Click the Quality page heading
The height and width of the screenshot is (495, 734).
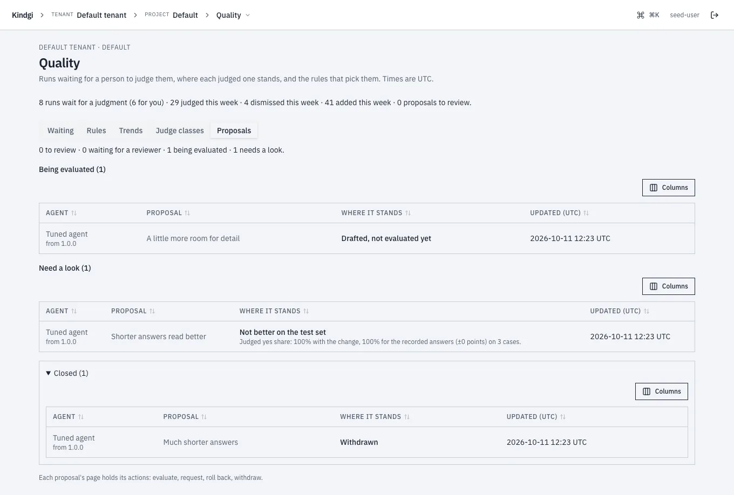(59, 63)
